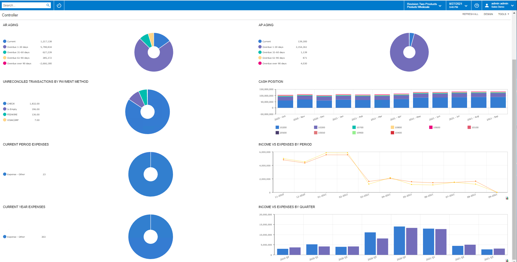The height and width of the screenshot is (262, 517).
Task: Click Refresh All
Action: 470,14
